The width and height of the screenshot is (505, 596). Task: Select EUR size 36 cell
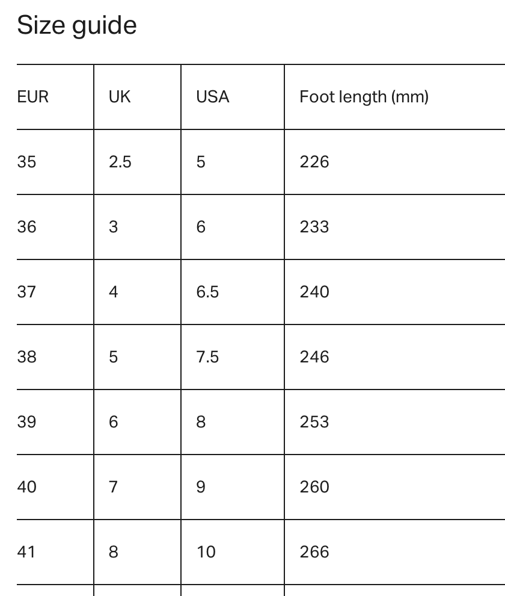tap(26, 227)
